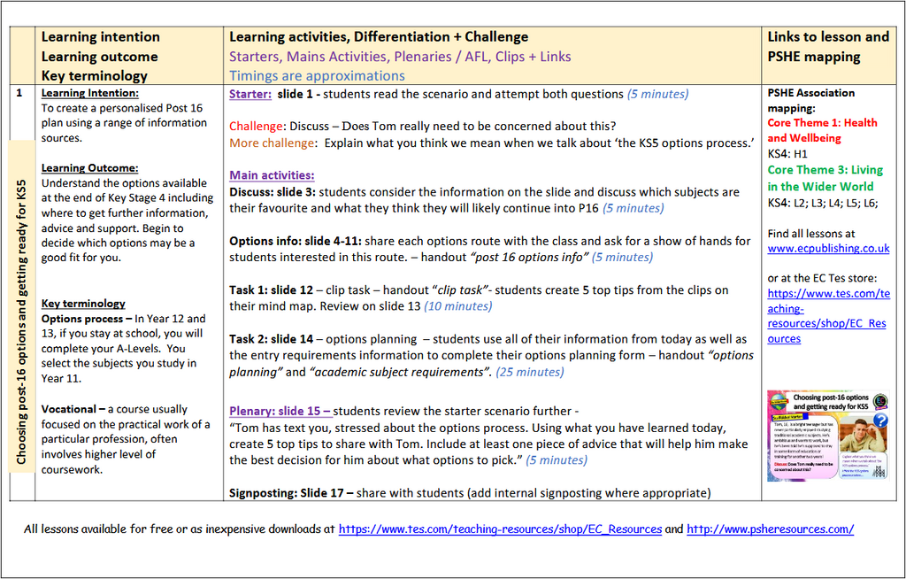Click 'Signposting: Slide 17 –' text

click(x=291, y=493)
